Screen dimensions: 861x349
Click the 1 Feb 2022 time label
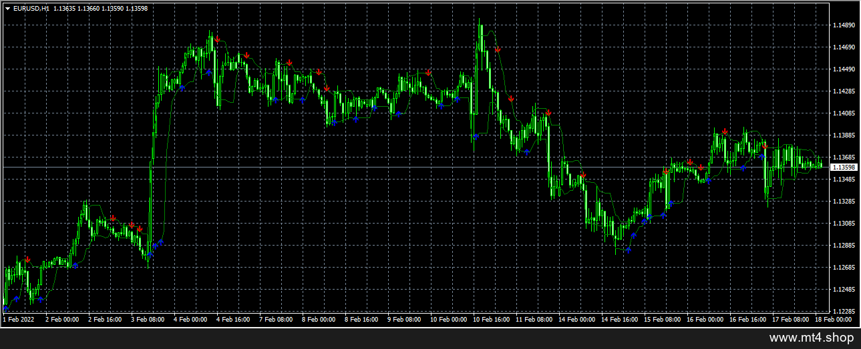(x=18, y=320)
